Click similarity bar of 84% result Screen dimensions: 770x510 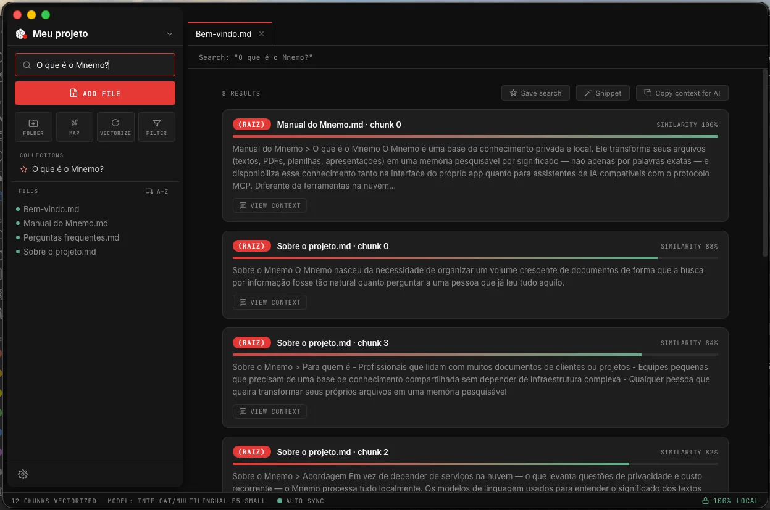tap(475, 354)
